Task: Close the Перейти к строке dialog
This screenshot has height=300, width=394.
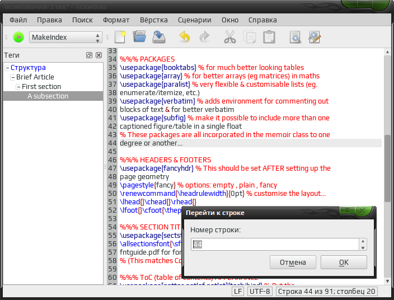Action: [x=362, y=210]
